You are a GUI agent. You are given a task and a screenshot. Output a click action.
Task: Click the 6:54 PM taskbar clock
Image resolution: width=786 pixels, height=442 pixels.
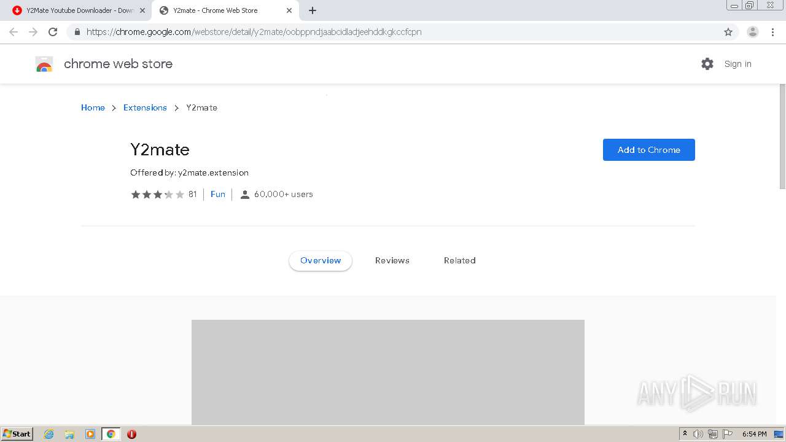click(x=754, y=434)
